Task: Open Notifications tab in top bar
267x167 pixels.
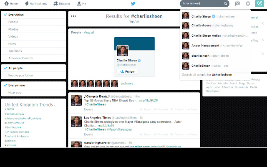Action: click(x=36, y=3)
